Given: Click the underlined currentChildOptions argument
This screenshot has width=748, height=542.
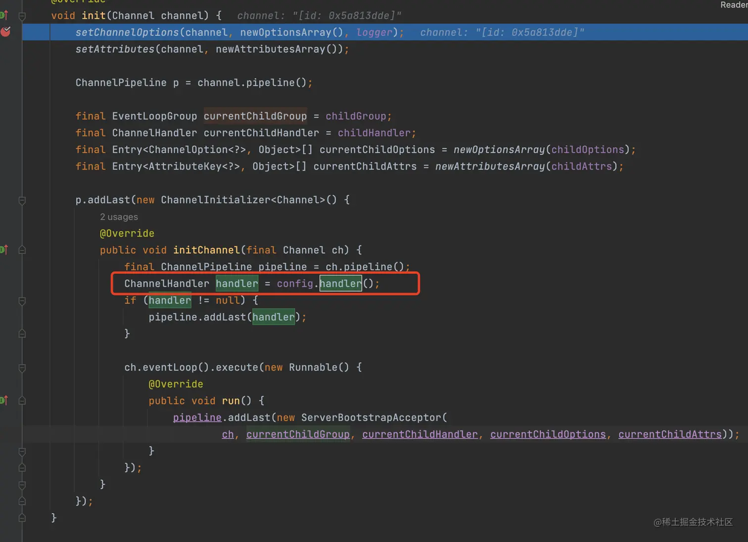Looking at the screenshot, I should tap(548, 434).
